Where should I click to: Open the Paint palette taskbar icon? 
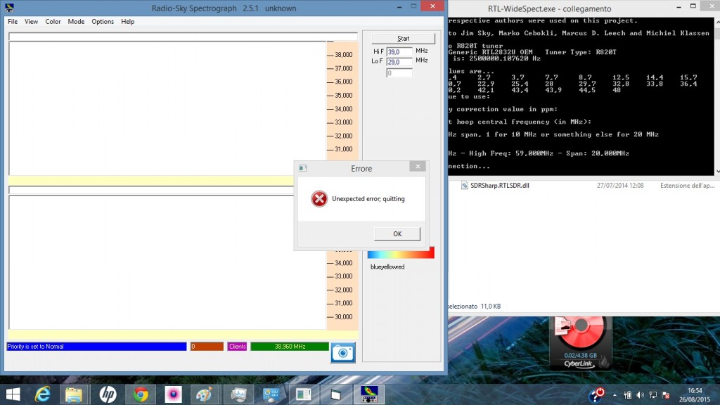[204, 394]
